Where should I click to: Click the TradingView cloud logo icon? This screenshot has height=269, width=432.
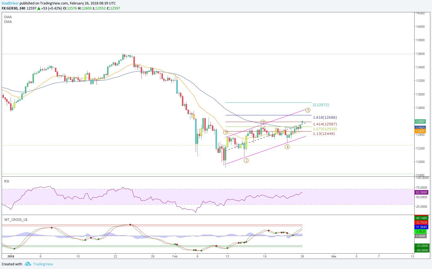28,264
